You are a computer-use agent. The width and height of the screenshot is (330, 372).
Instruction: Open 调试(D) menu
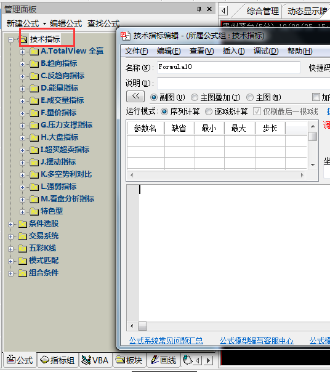[266, 51]
